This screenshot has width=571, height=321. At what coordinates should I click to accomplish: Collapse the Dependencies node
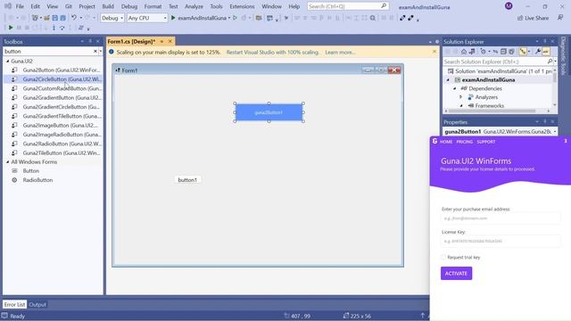pyautogui.click(x=455, y=88)
